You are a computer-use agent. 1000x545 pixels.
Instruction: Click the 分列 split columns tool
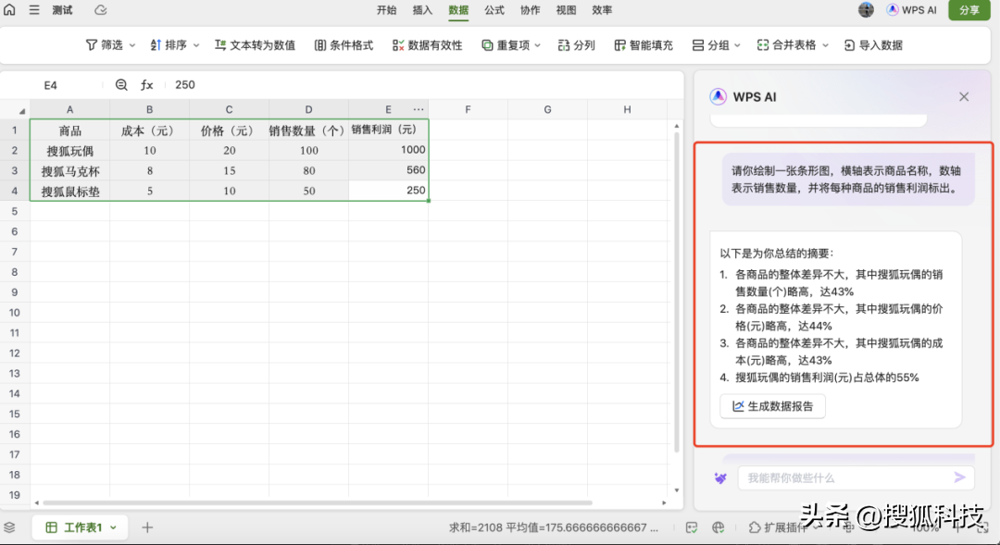tap(577, 45)
